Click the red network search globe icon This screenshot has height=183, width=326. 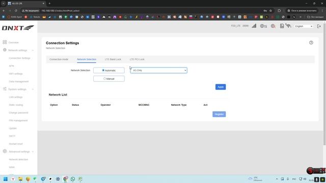(x=273, y=26)
